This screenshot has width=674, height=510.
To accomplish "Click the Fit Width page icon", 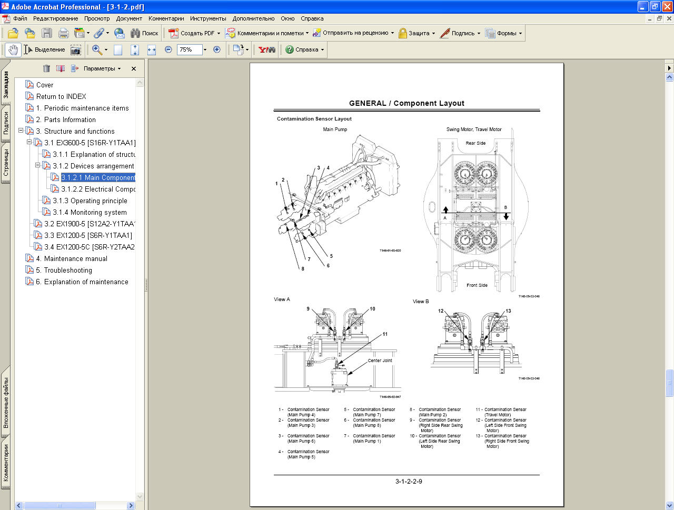I will coord(152,50).
